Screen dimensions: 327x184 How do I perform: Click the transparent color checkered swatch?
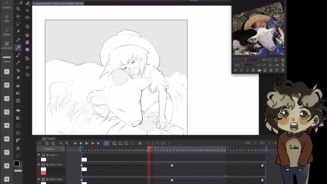click(x=18, y=171)
